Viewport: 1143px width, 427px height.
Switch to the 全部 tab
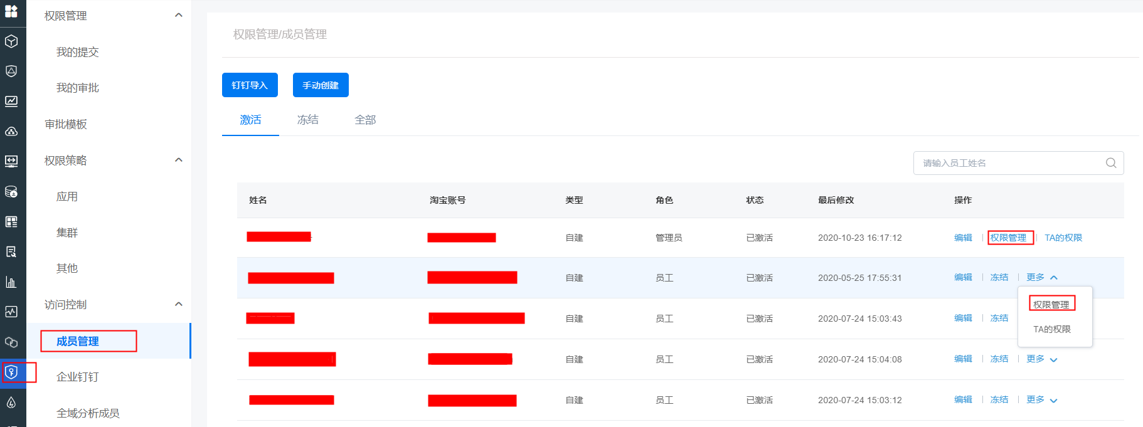(365, 120)
